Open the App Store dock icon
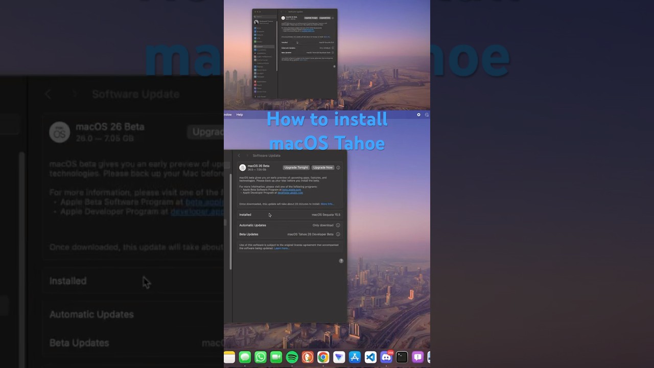 click(x=355, y=357)
